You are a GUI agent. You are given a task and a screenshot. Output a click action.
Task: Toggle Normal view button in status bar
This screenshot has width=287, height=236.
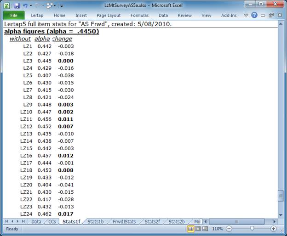point(191,229)
